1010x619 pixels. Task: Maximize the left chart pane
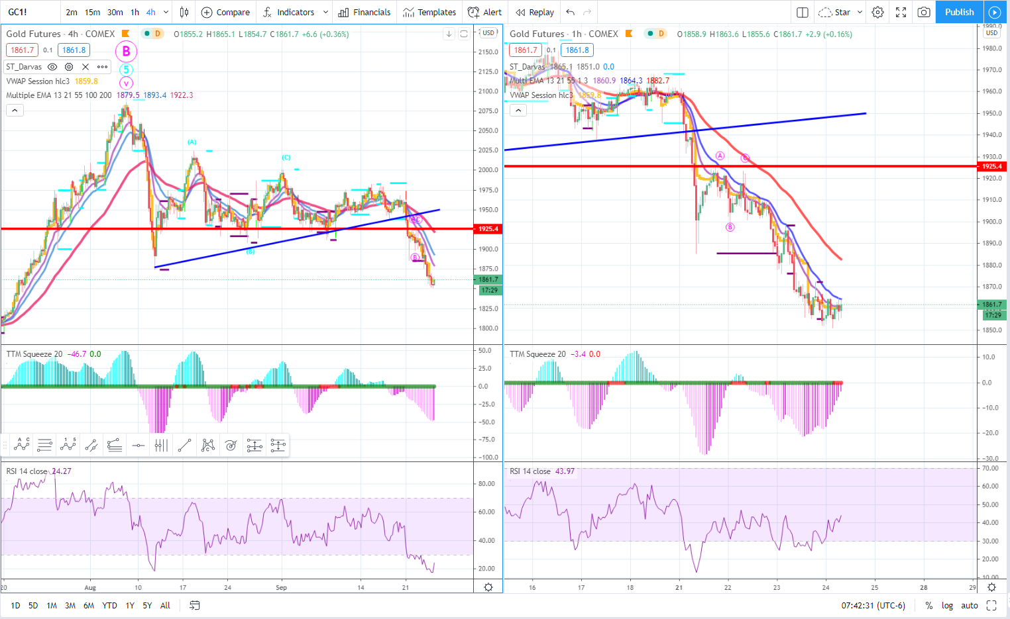click(x=464, y=34)
